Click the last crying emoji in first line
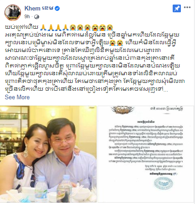195x204 pixels. tap(110, 27)
